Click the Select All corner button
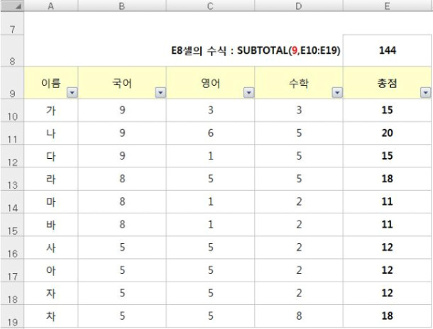 tap(12, 6)
